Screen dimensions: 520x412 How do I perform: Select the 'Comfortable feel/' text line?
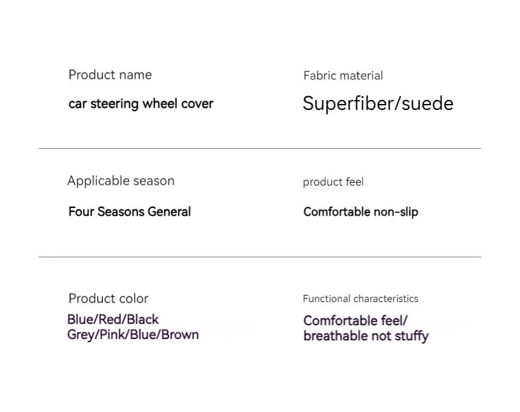point(355,321)
